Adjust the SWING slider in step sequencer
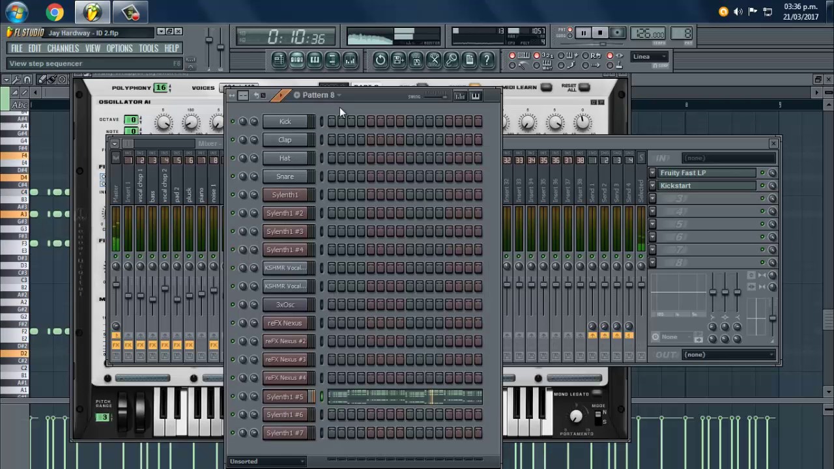 (x=435, y=96)
